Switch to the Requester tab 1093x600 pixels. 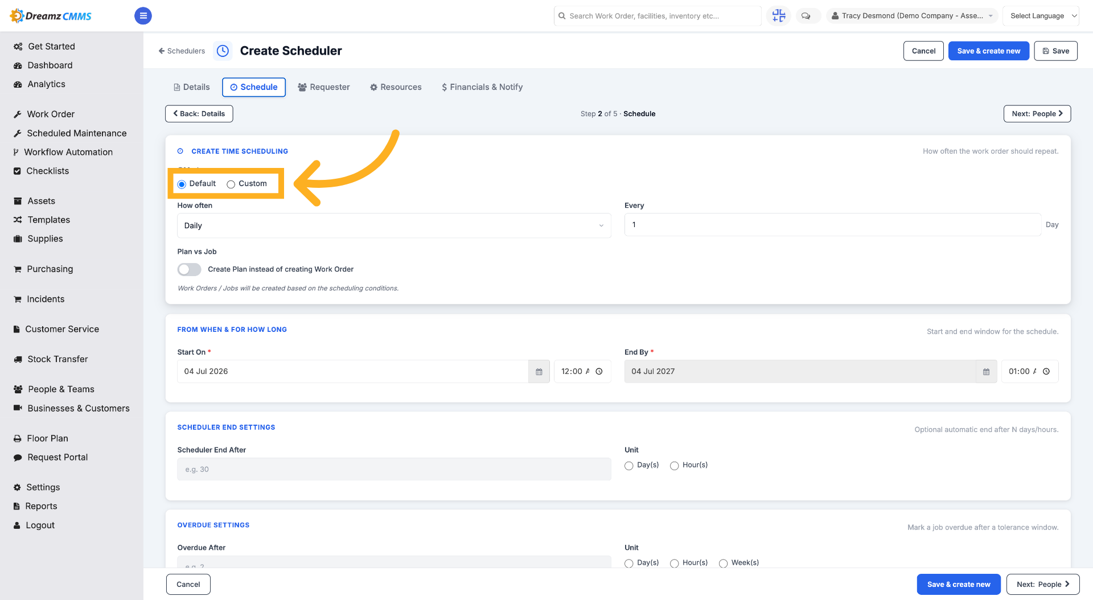point(324,87)
